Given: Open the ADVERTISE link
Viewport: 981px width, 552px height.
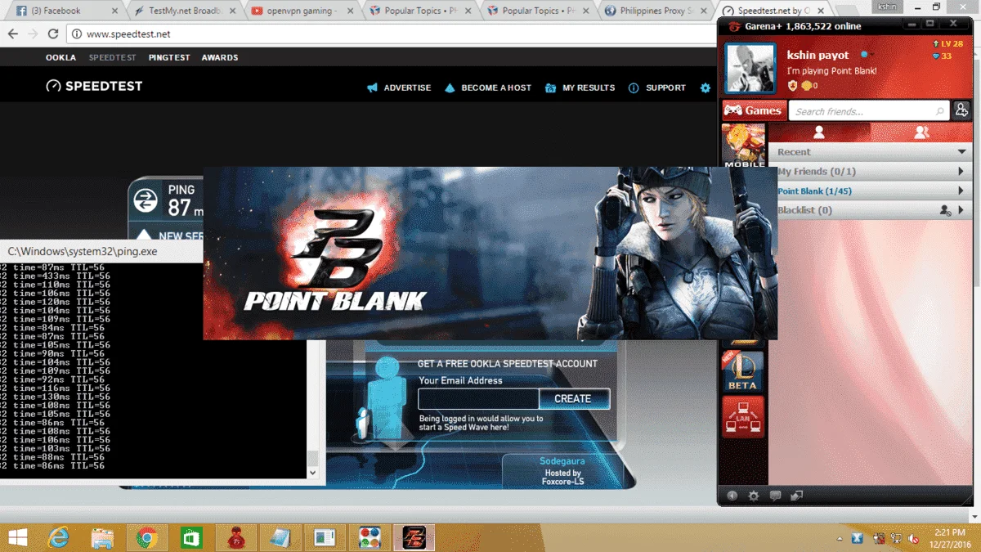Looking at the screenshot, I should click(399, 88).
